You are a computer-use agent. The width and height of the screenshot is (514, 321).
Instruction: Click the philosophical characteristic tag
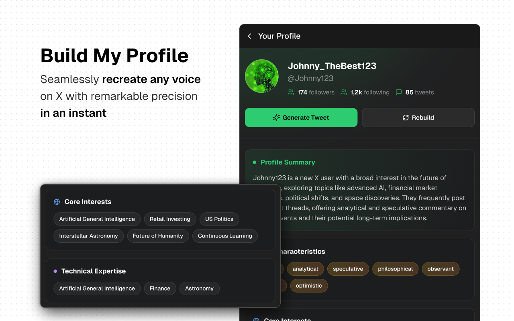click(x=395, y=269)
